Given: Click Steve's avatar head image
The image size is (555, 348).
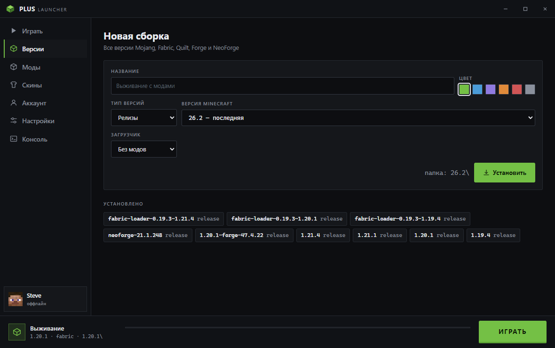Looking at the screenshot, I should (16, 299).
